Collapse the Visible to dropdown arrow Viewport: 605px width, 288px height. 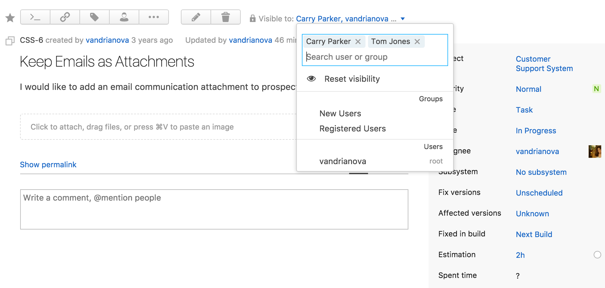[402, 19]
